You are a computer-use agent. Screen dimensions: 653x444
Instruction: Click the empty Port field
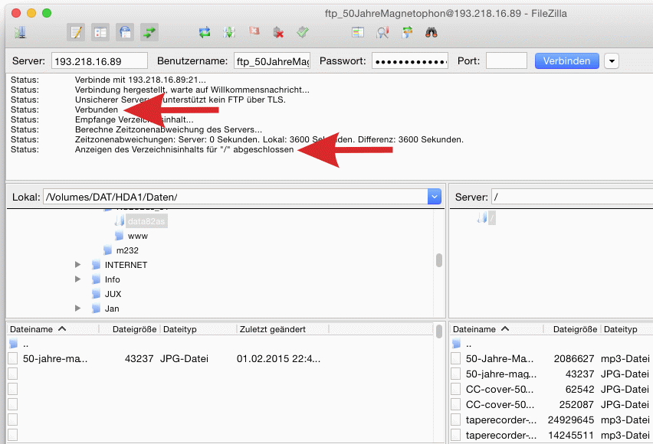(x=507, y=61)
